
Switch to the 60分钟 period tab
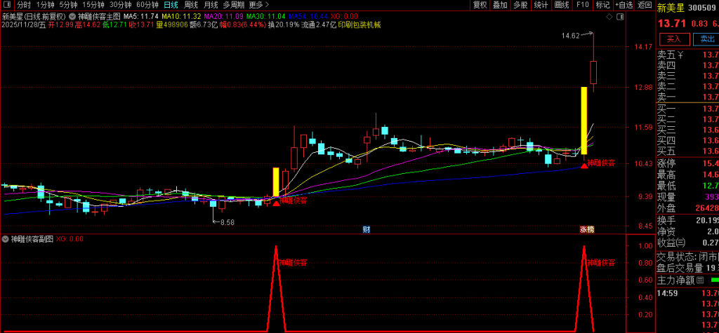[x=147, y=4]
